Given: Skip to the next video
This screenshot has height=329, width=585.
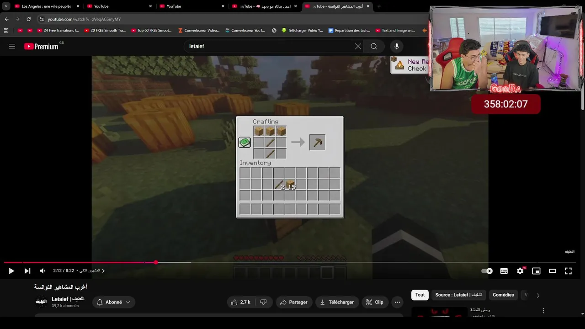Looking at the screenshot, I should click(27, 271).
